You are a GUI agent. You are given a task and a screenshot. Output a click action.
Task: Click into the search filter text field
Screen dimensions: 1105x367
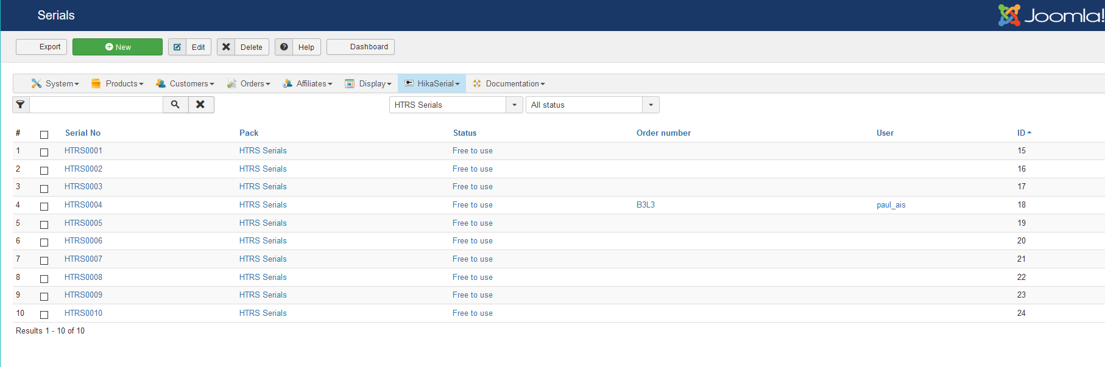click(x=96, y=105)
